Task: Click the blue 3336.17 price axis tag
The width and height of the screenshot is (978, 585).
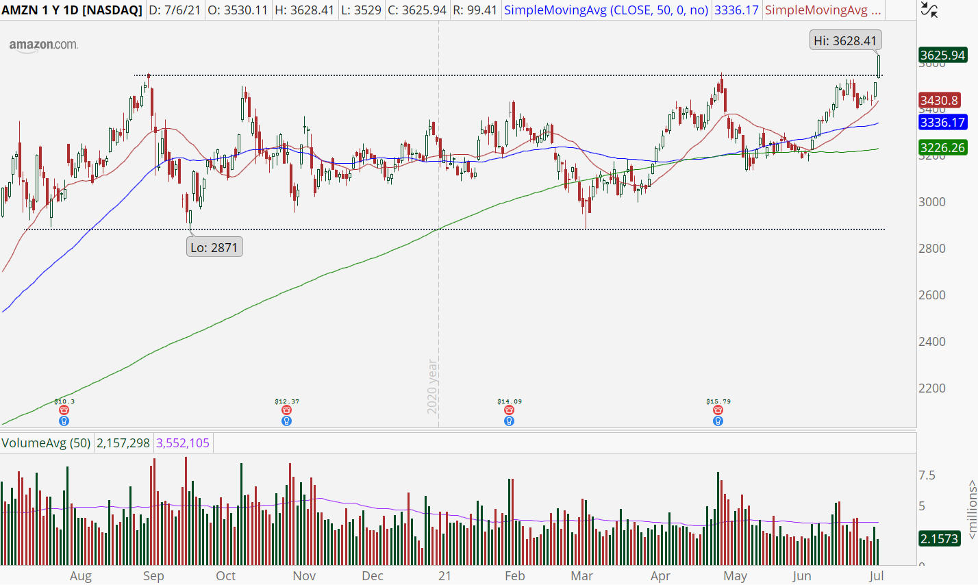Action: click(x=942, y=123)
